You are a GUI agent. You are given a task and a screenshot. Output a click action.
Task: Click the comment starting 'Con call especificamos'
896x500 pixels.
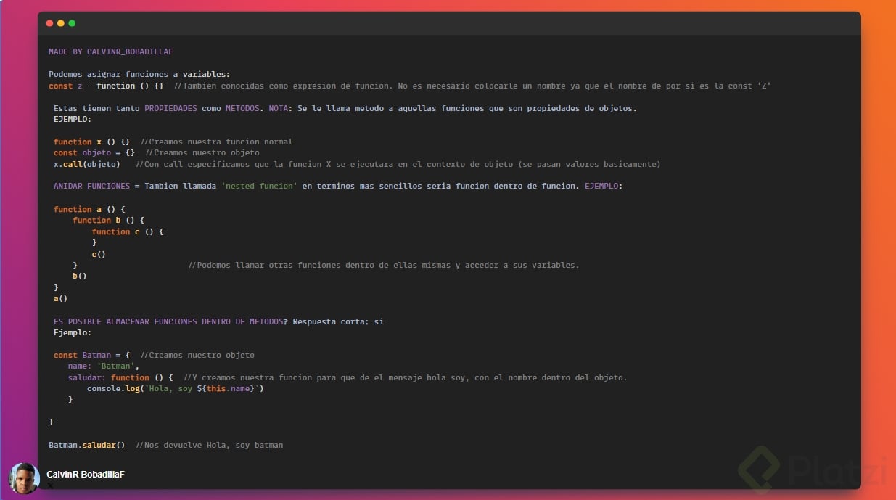point(398,164)
